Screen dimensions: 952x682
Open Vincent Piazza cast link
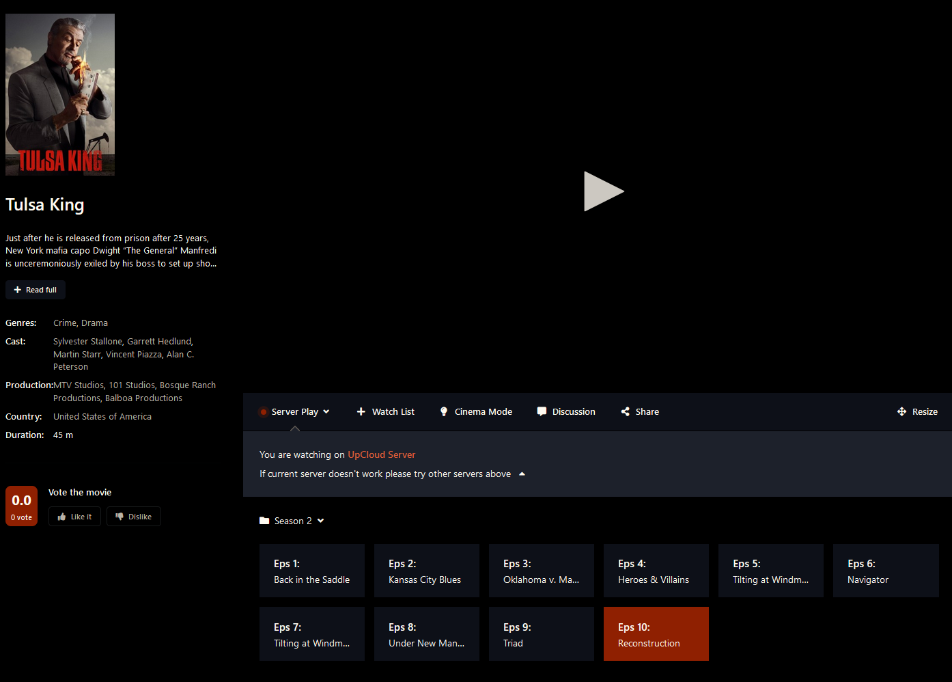(x=134, y=354)
